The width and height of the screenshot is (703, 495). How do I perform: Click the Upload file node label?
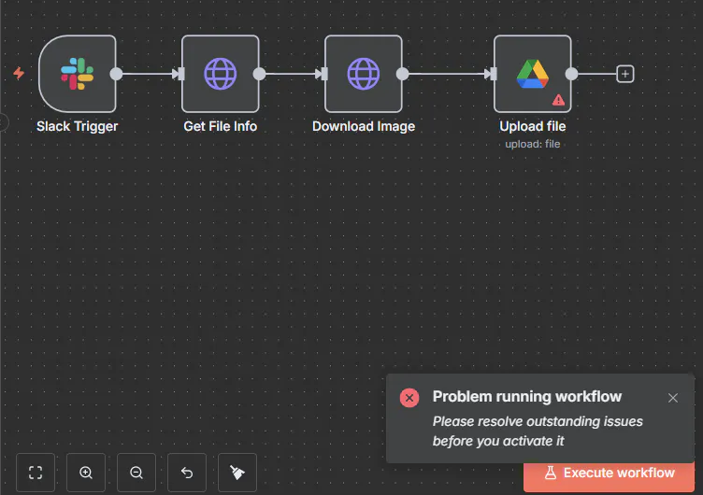pos(533,126)
